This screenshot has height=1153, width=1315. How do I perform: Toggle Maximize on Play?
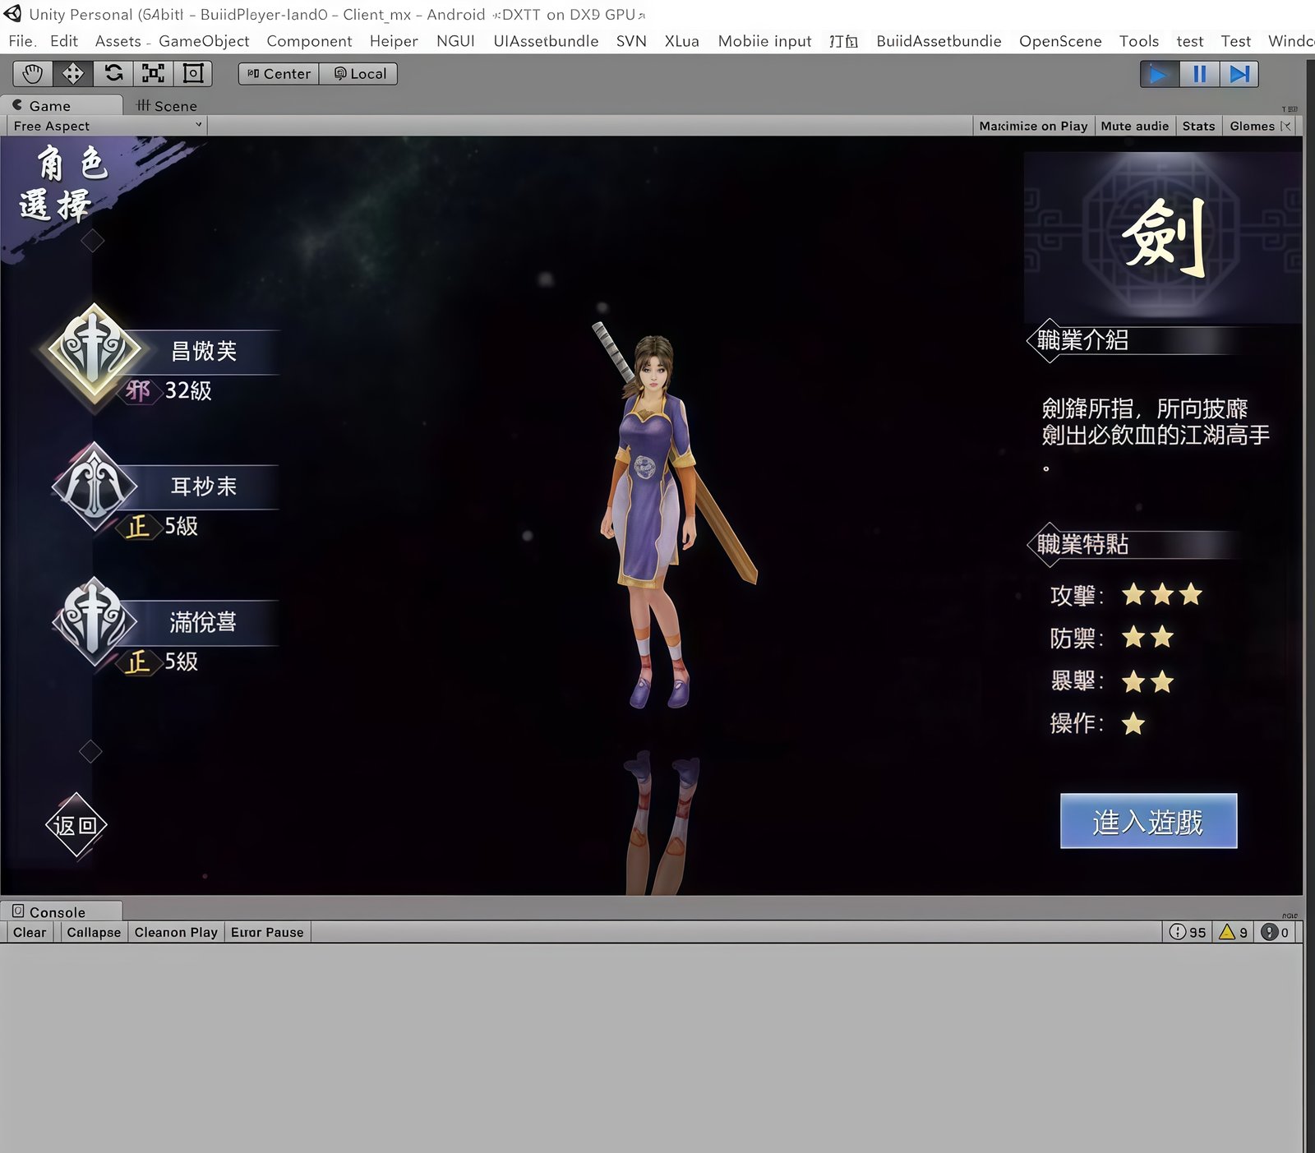click(1033, 126)
